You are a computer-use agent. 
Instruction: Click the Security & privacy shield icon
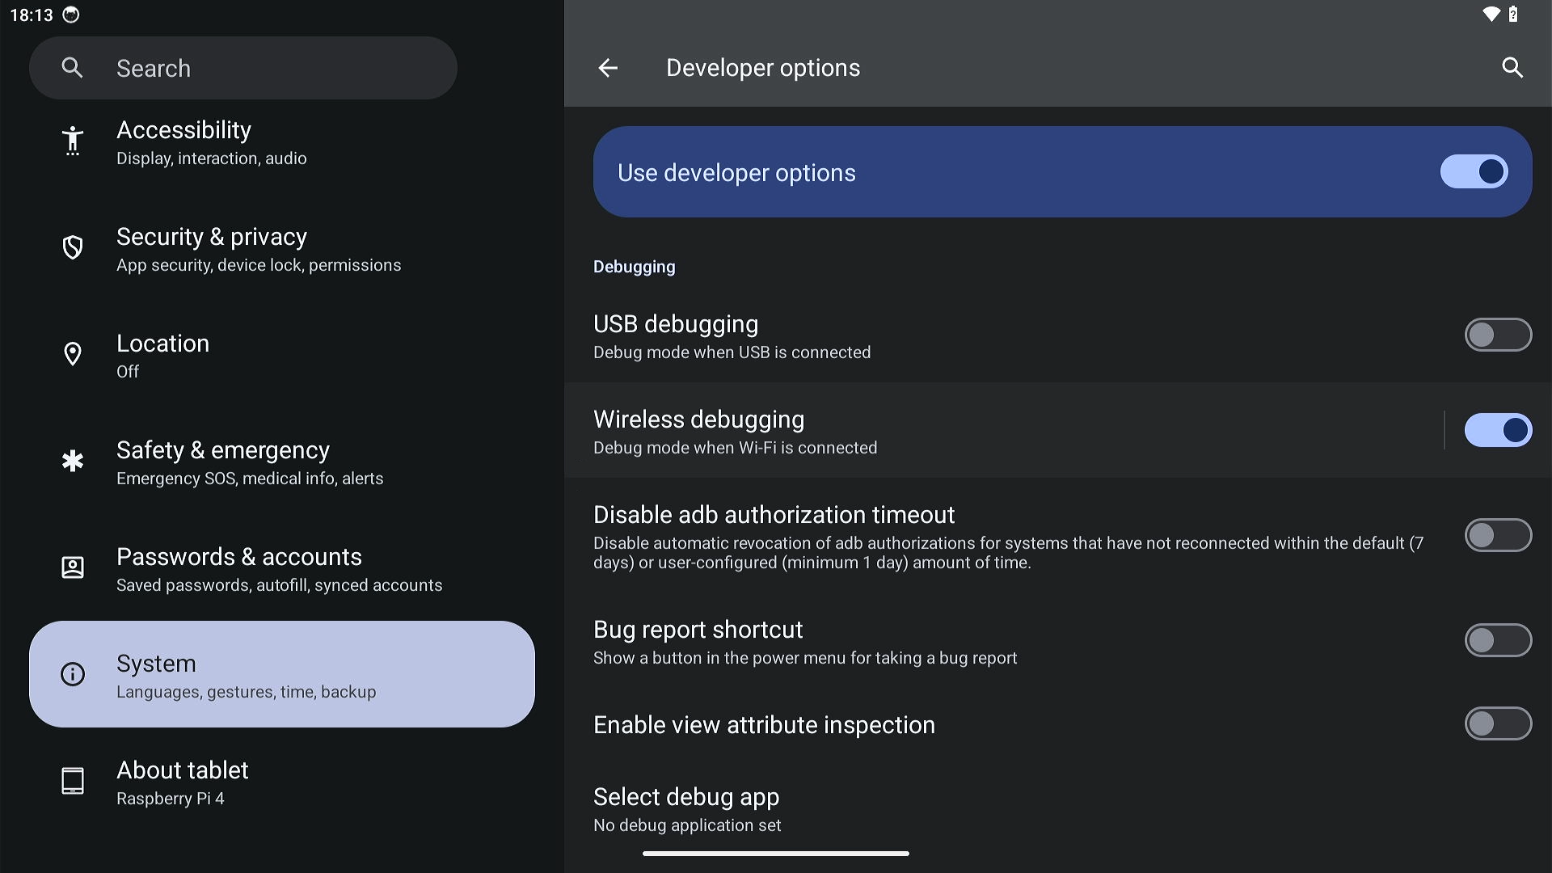pyautogui.click(x=73, y=247)
